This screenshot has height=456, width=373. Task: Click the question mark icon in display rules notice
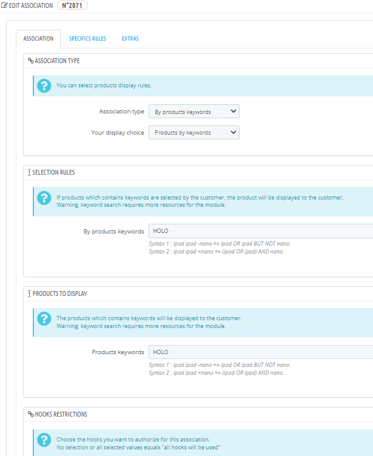[44, 85]
